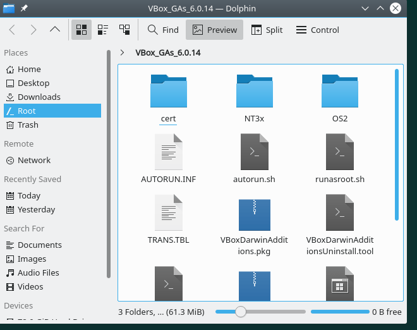This screenshot has width=417, height=330.
Task: Click the "0 B free" status text
Action: [x=387, y=312]
